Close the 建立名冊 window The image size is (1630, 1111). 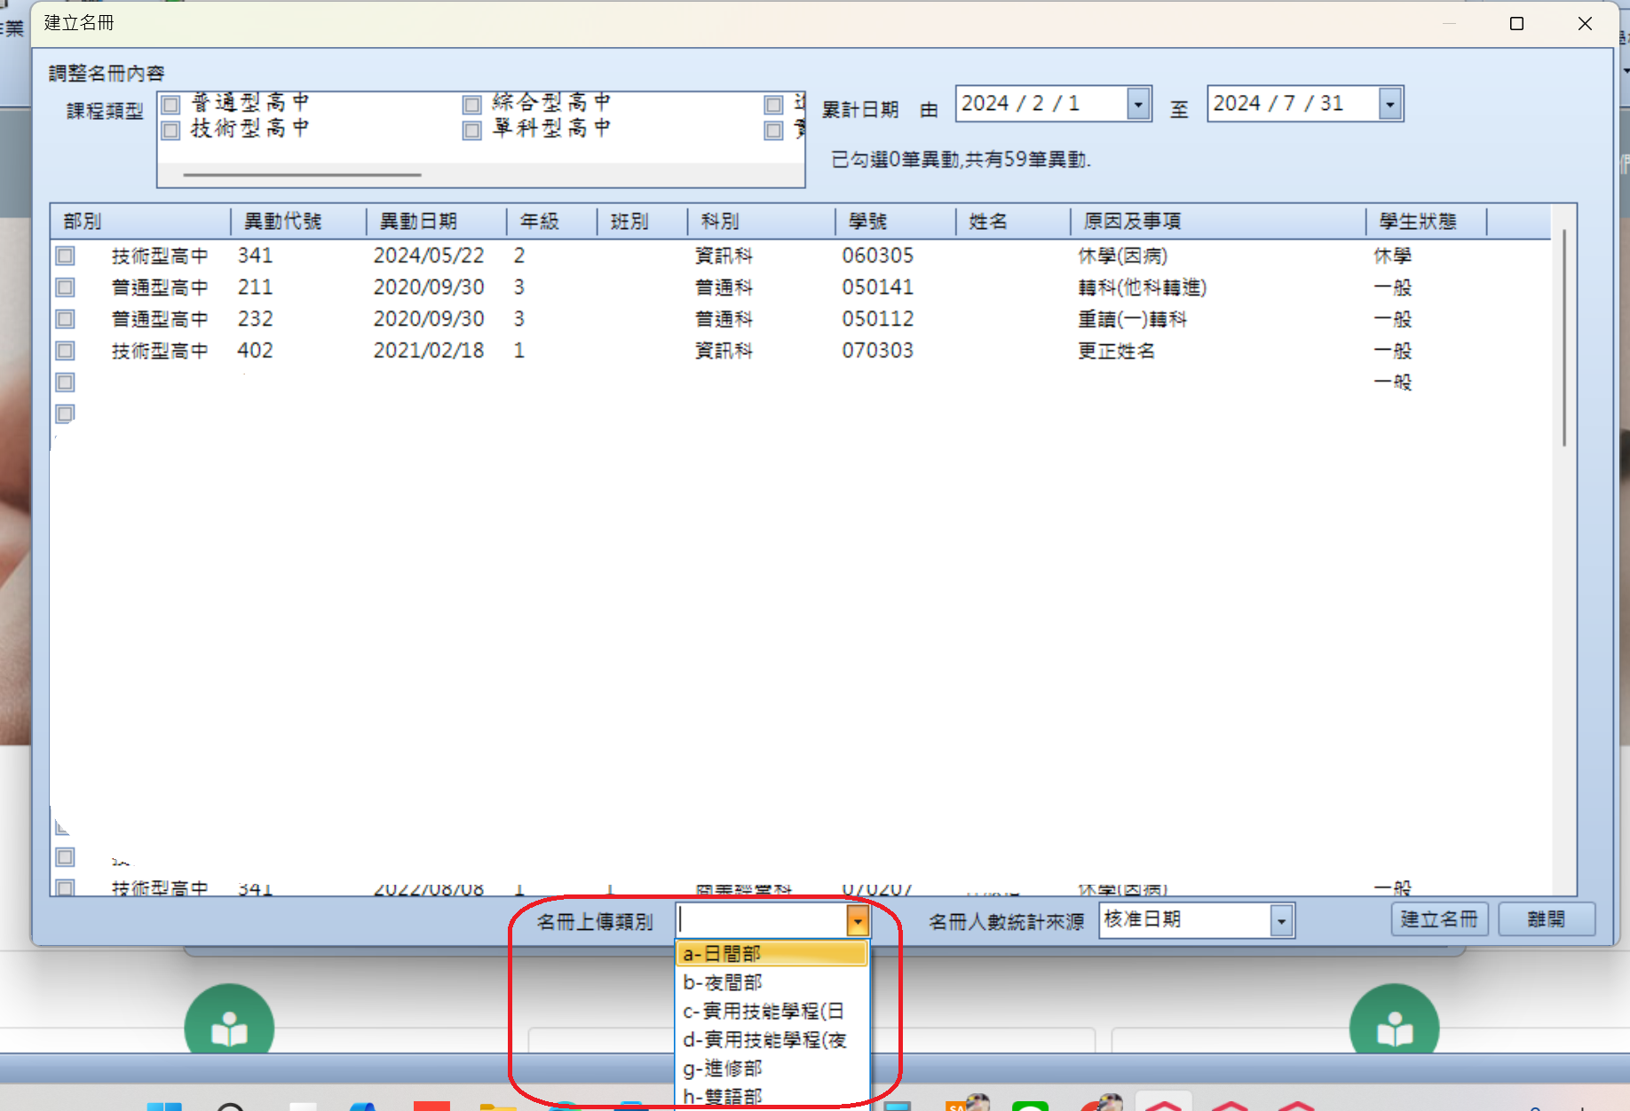[x=1585, y=24]
